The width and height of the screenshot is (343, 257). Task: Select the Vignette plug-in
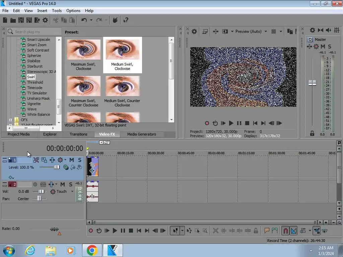34,104
